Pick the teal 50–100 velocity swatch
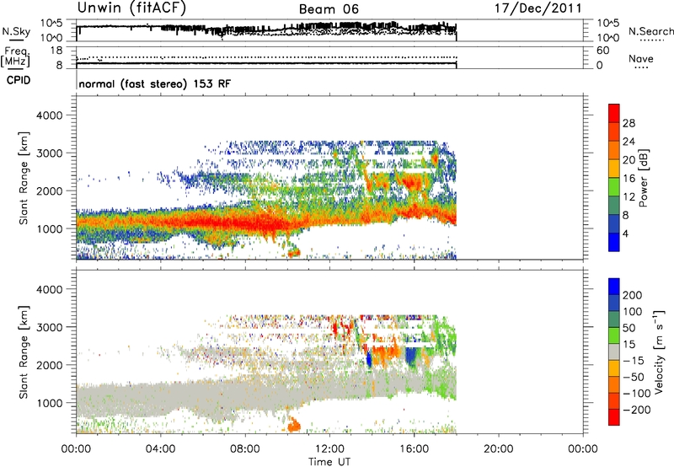This screenshot has height=467, width=674. 614,319
